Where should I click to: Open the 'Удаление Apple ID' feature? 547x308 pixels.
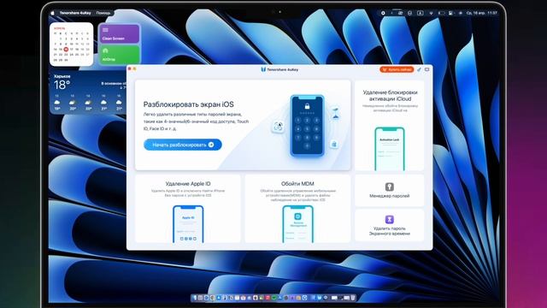click(188, 209)
